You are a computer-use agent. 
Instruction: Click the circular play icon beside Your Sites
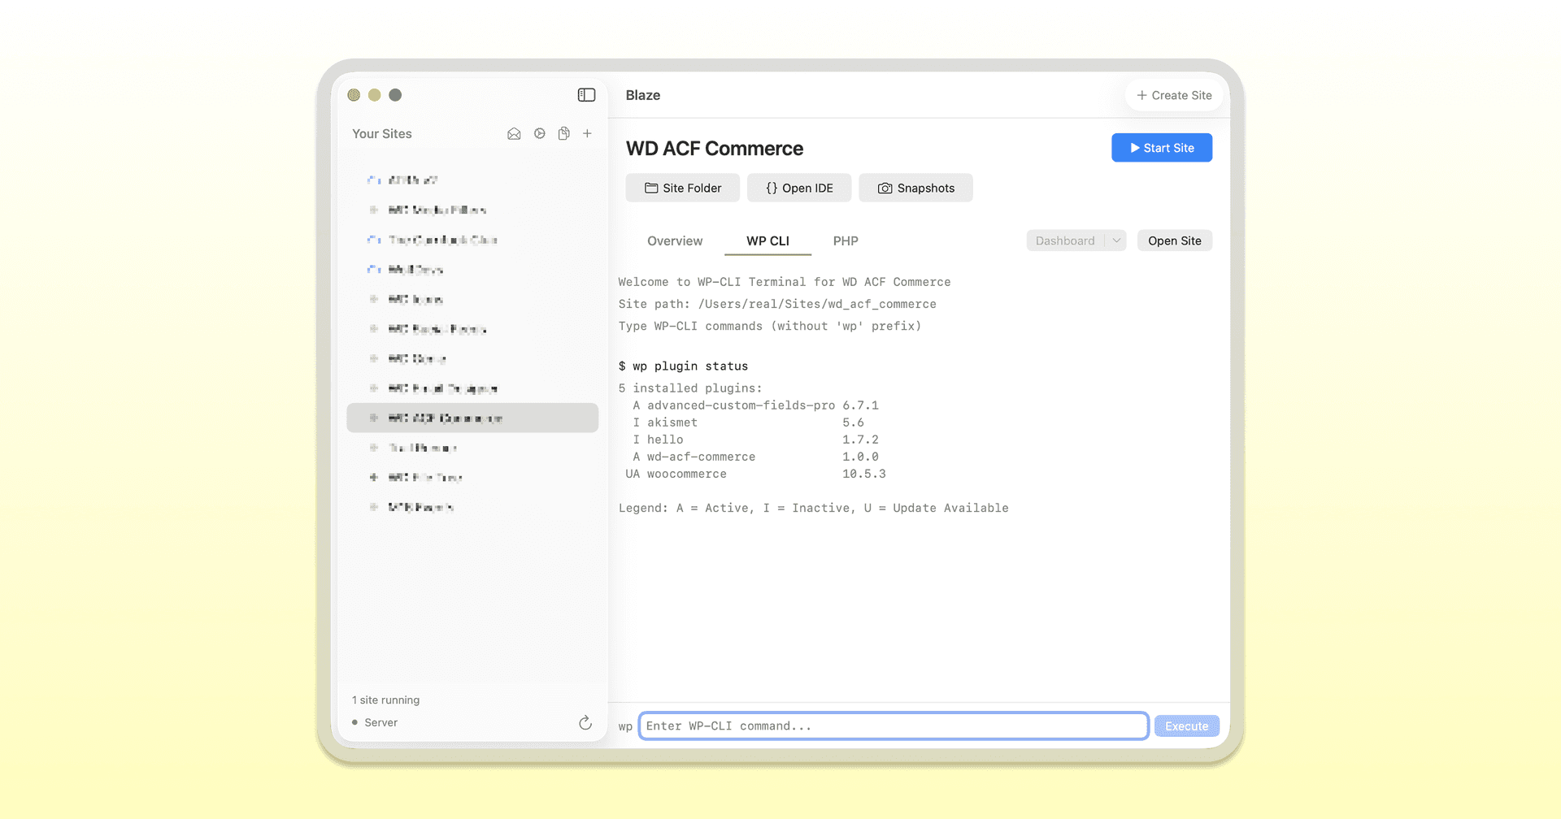click(540, 133)
